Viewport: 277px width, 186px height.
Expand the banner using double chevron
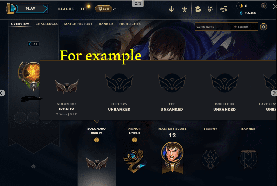(x=33, y=166)
